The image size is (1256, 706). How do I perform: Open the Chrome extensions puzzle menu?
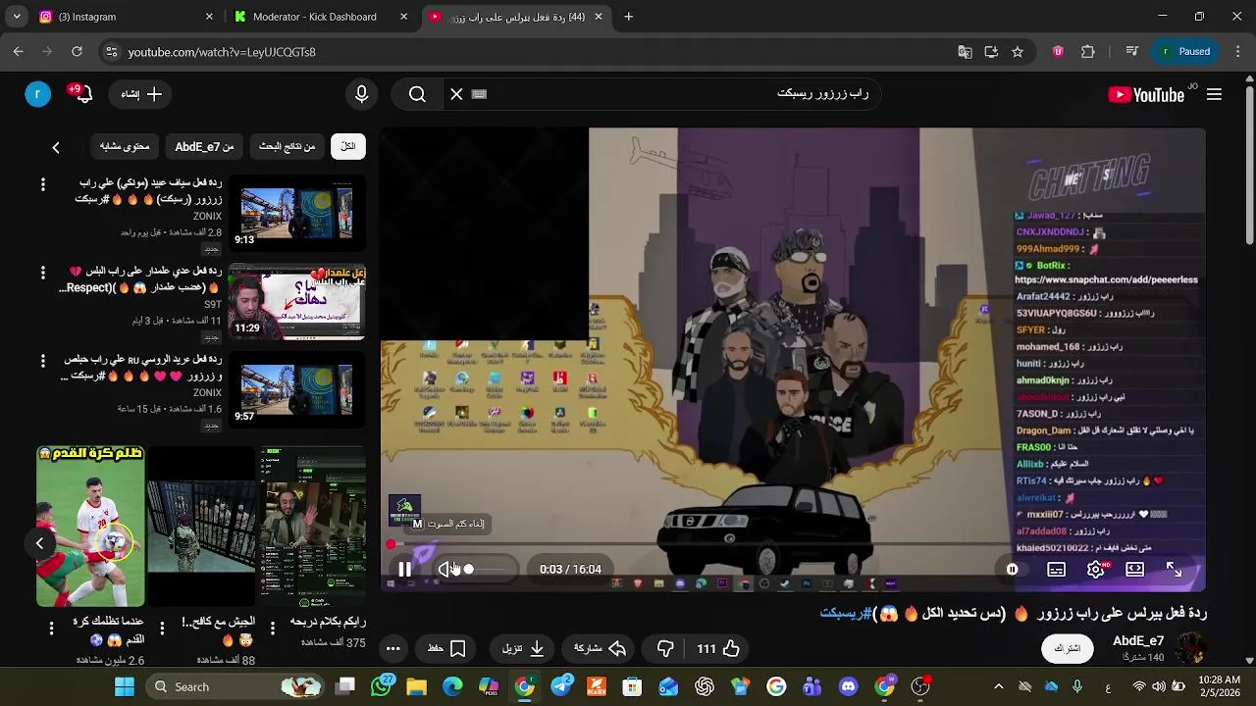coord(1087,52)
